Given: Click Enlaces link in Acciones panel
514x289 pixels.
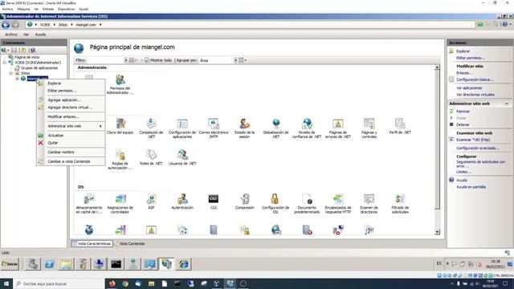Looking at the screenshot, I should tap(464, 73).
